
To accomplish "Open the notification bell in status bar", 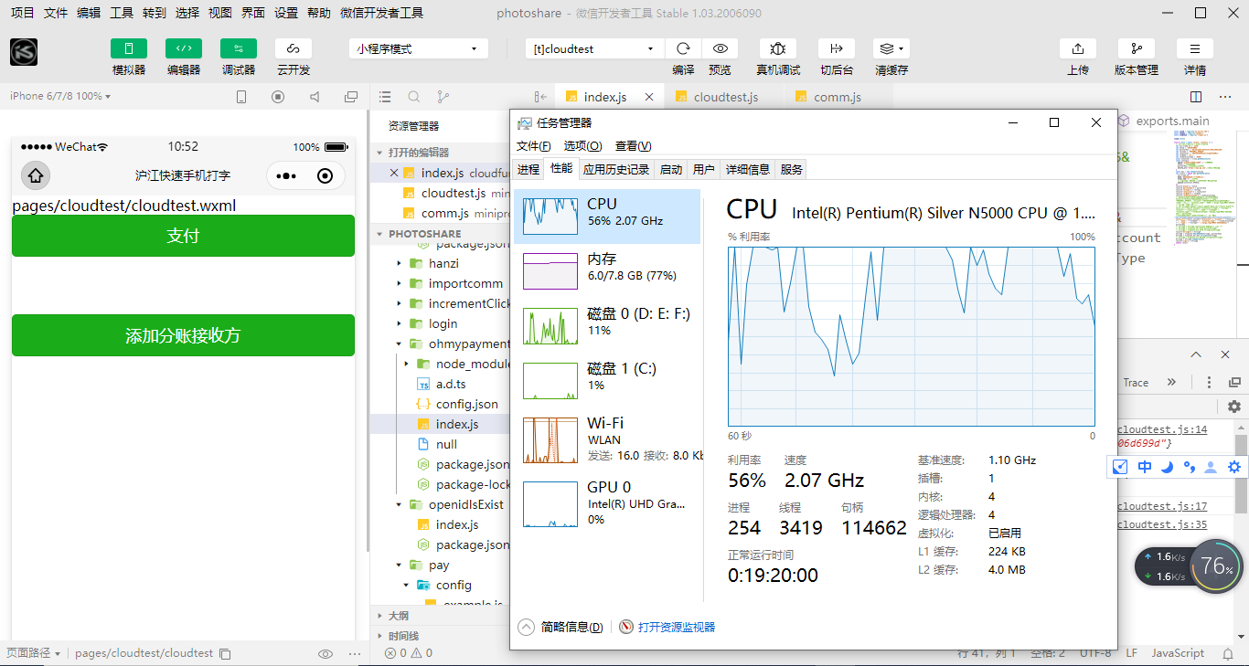I will 1227,653.
